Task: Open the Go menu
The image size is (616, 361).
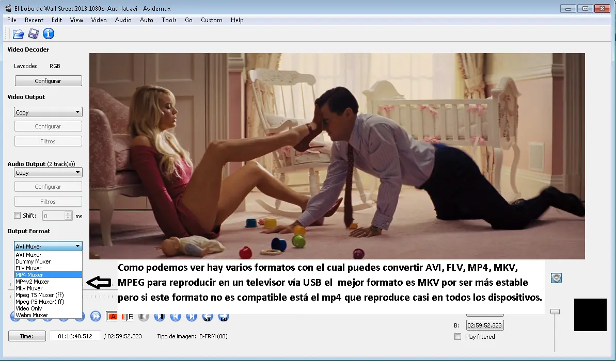Action: click(x=188, y=20)
